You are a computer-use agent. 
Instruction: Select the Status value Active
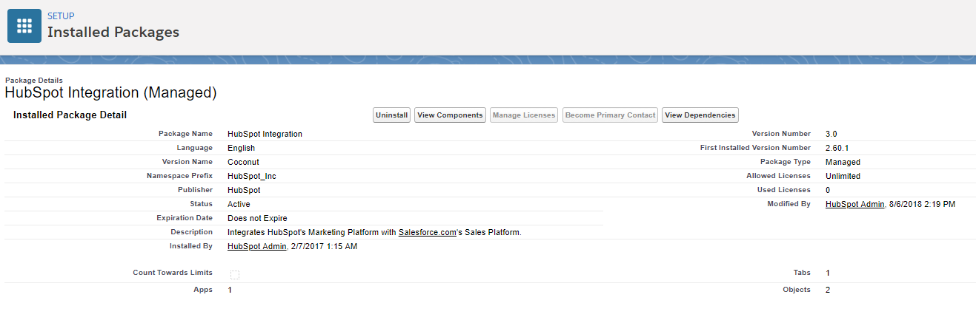coord(239,204)
